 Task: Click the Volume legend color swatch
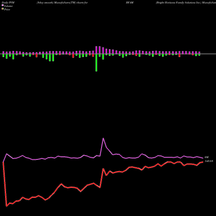3,5
